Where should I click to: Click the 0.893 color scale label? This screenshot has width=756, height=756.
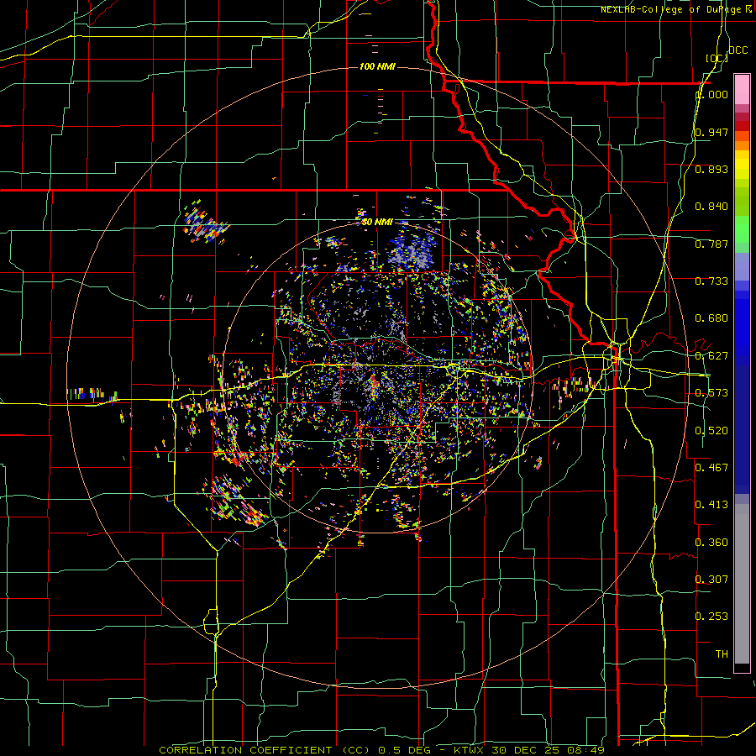711,169
